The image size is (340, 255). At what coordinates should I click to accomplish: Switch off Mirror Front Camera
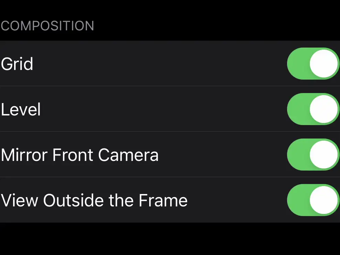pyautogui.click(x=313, y=155)
